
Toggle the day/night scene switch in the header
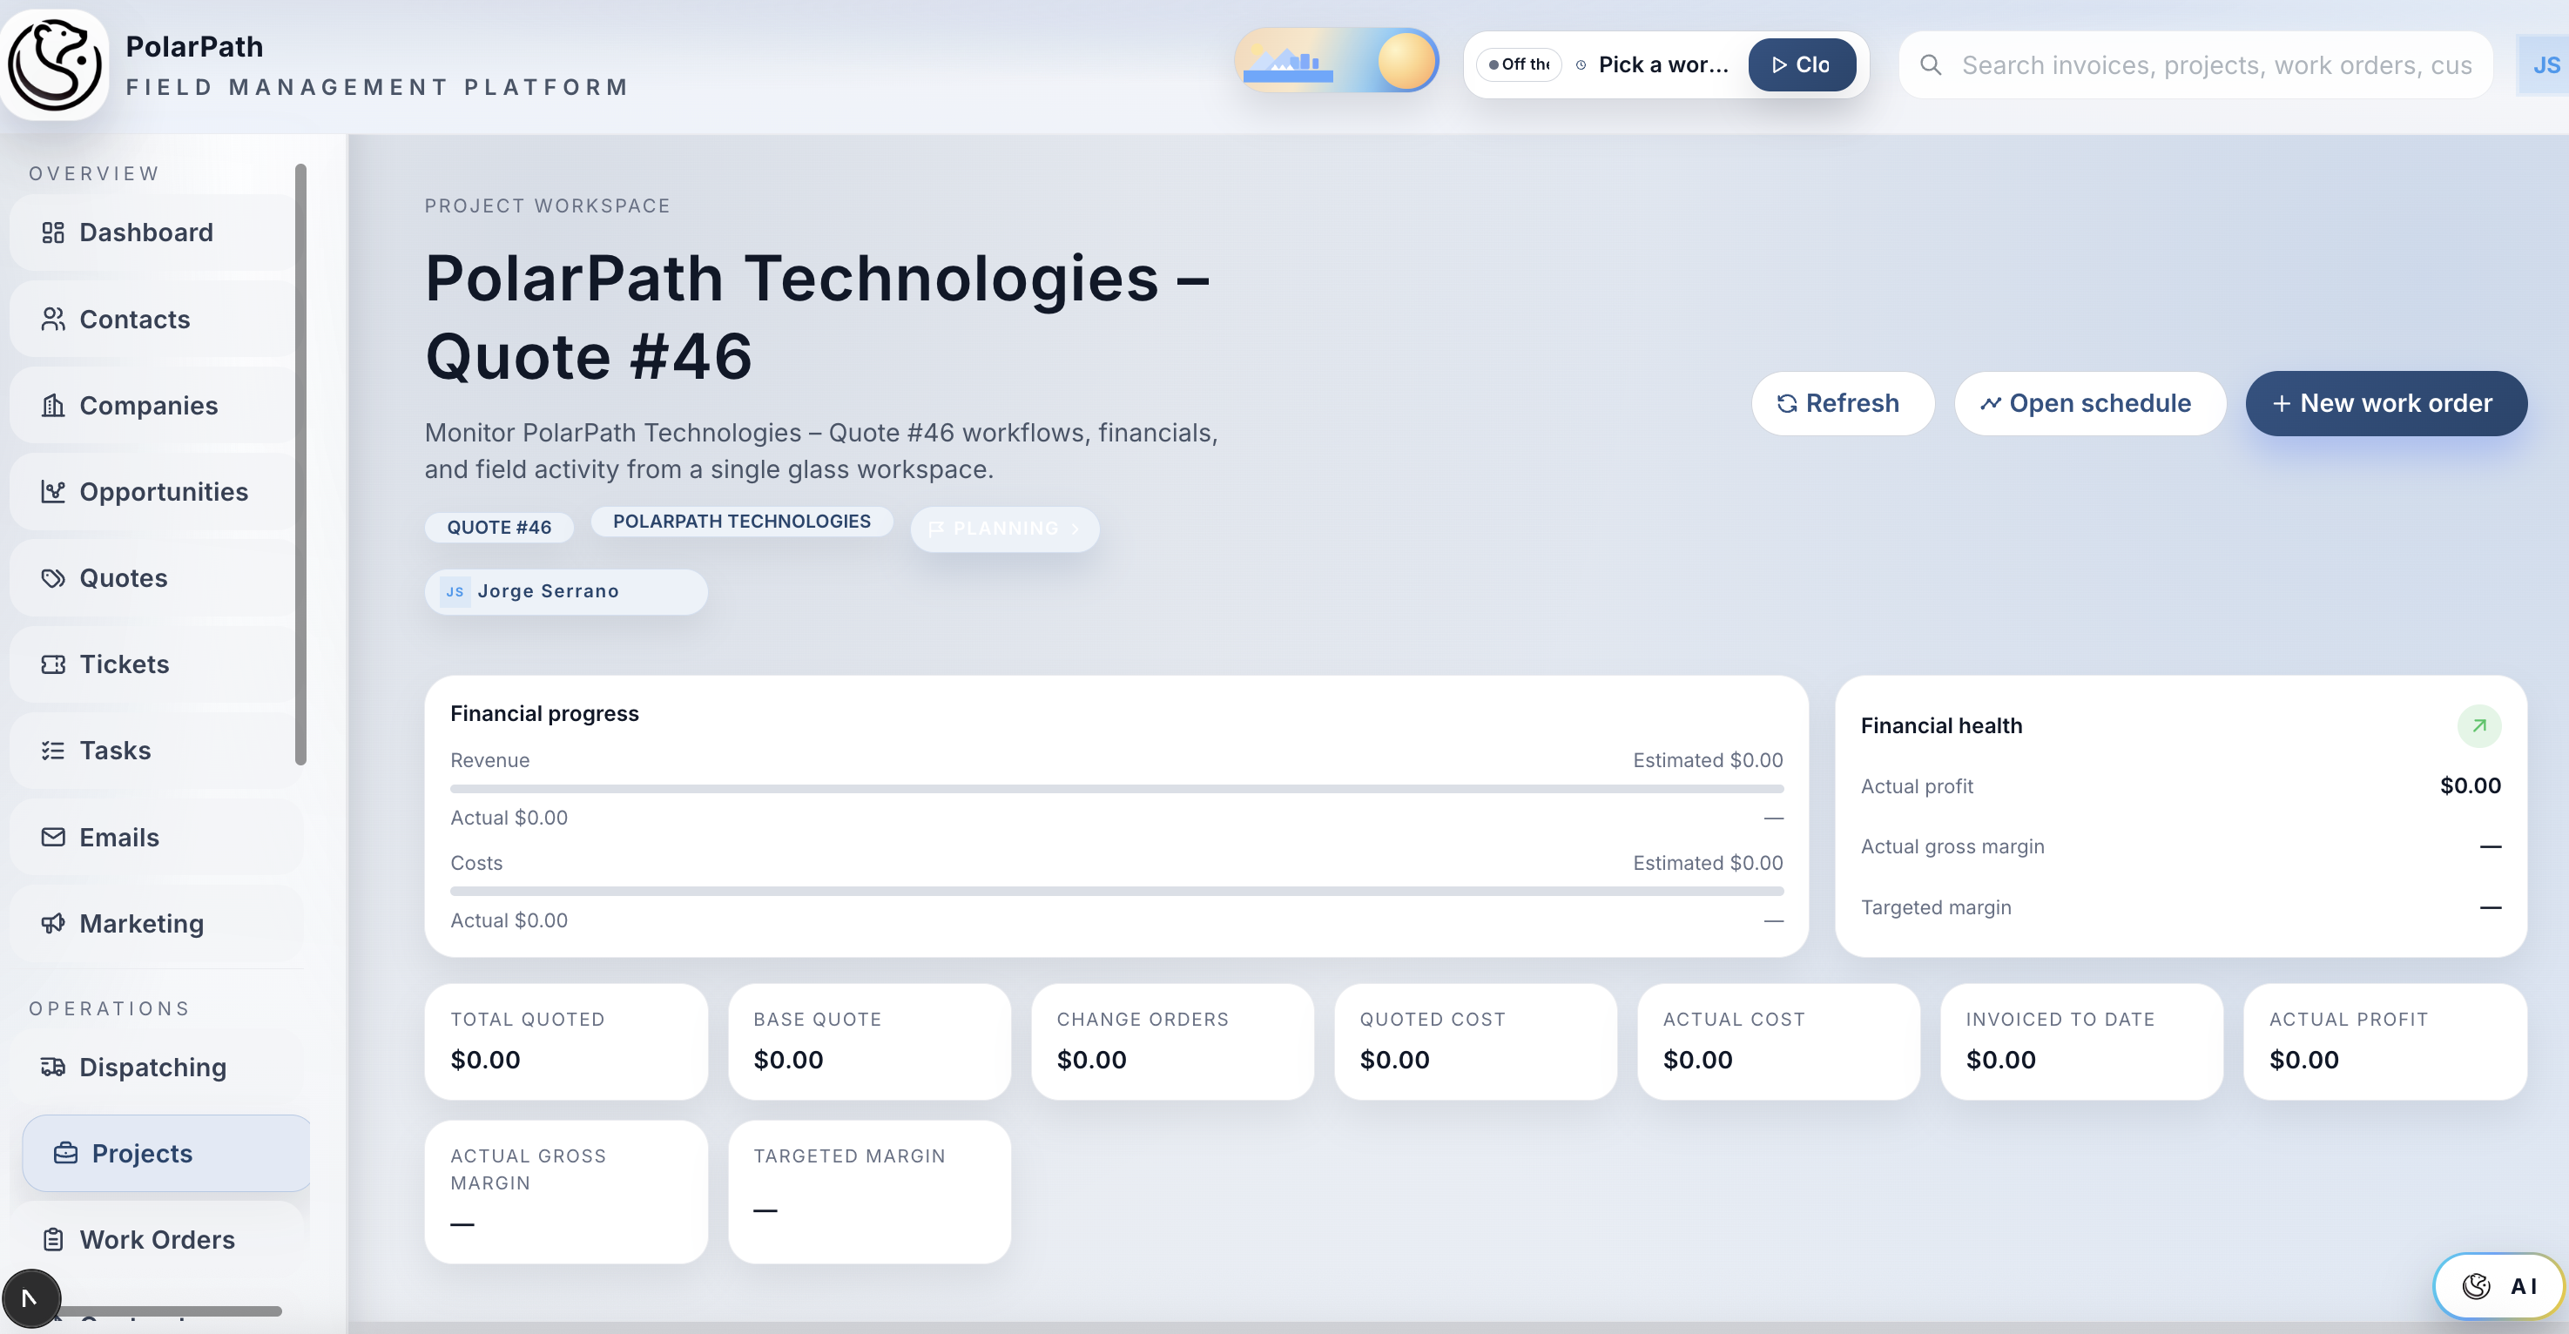1337,61
